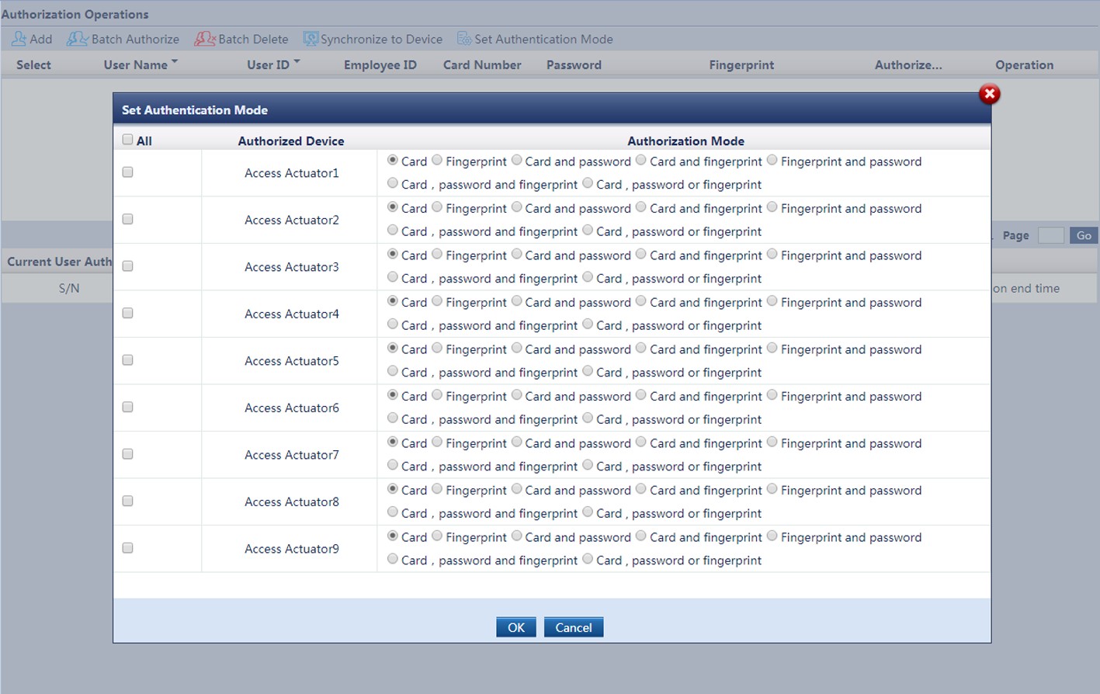
Task: Select Card and password for Access Actuator1
Action: 516,160
